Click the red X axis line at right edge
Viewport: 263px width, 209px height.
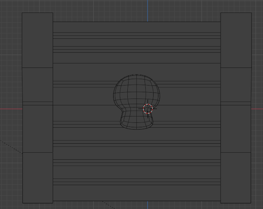click(x=257, y=109)
